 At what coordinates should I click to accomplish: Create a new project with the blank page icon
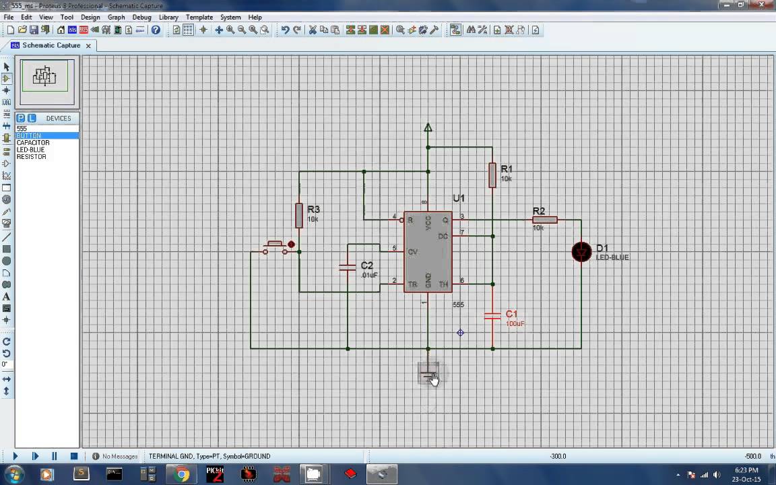point(10,30)
